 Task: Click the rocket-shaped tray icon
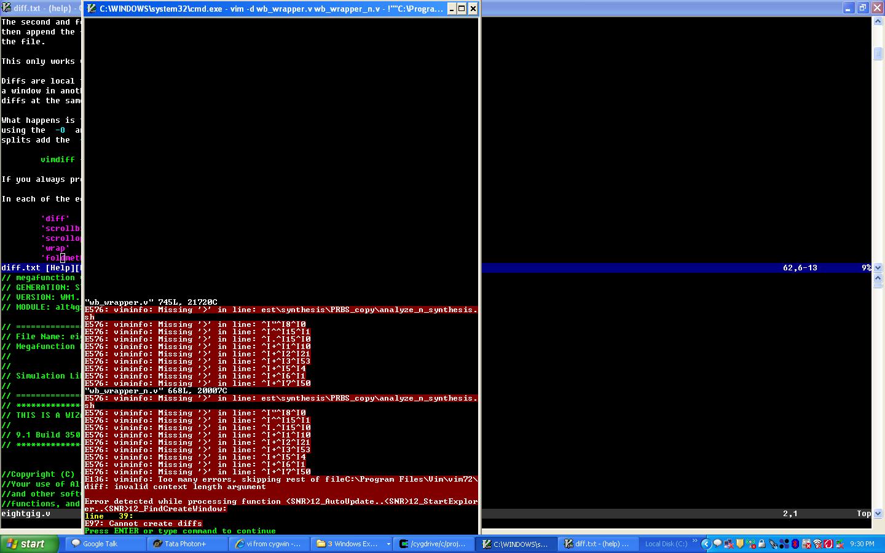click(x=773, y=544)
